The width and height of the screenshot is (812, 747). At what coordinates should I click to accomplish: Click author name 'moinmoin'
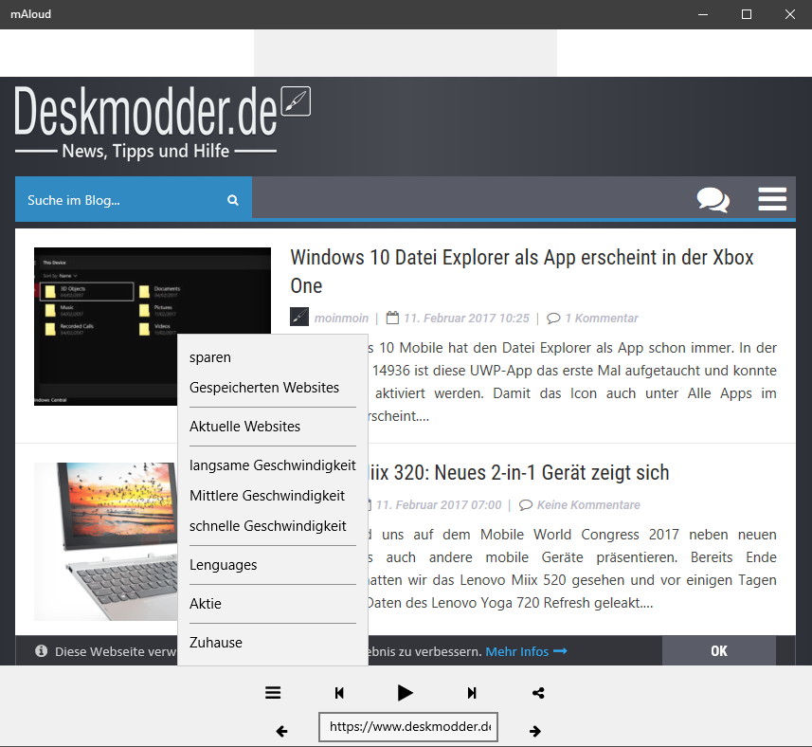[x=341, y=319]
